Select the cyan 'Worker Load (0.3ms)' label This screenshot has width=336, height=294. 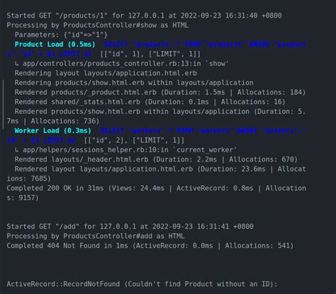(x=52, y=131)
